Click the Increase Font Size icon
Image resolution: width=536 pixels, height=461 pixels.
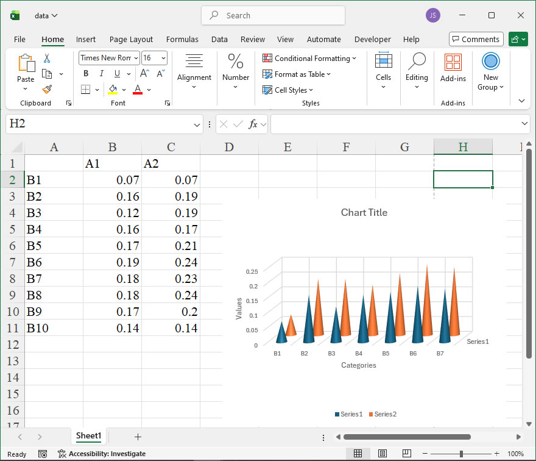coord(145,74)
